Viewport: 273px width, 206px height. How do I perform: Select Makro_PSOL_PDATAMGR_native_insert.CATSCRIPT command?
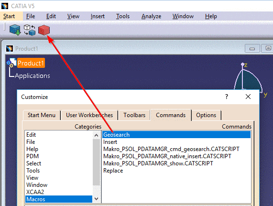(x=176, y=156)
